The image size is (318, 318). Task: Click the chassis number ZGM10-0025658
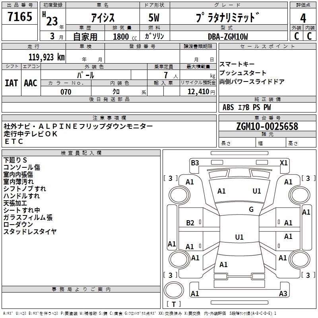[x=267, y=126]
